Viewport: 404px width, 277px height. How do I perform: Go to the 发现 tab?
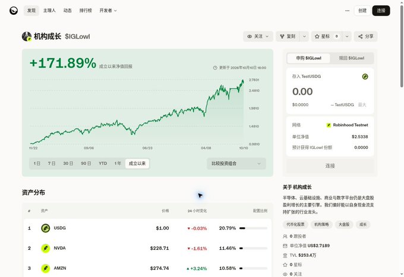click(x=31, y=11)
